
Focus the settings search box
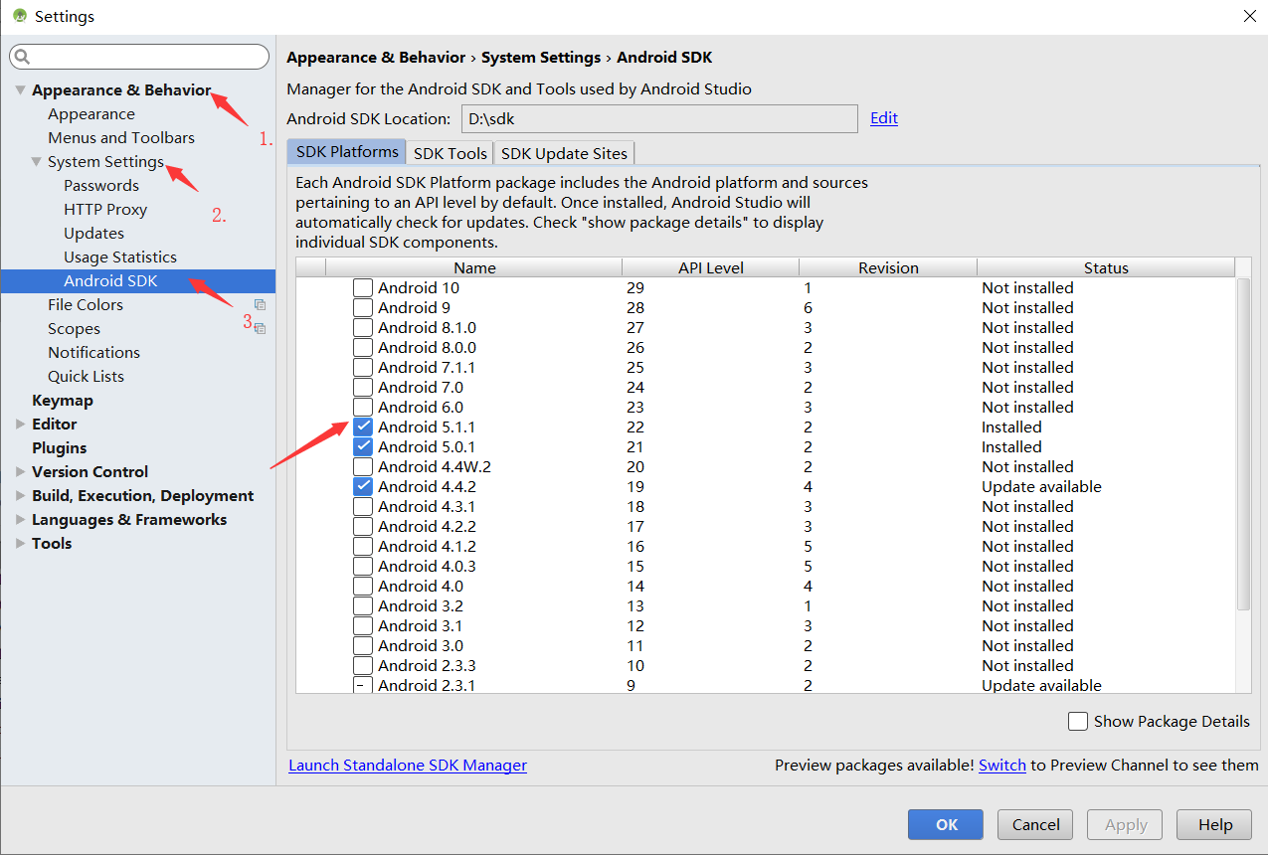[x=139, y=57]
